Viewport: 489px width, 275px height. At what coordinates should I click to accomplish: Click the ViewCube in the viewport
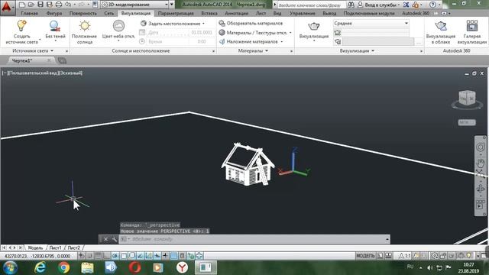(467, 99)
